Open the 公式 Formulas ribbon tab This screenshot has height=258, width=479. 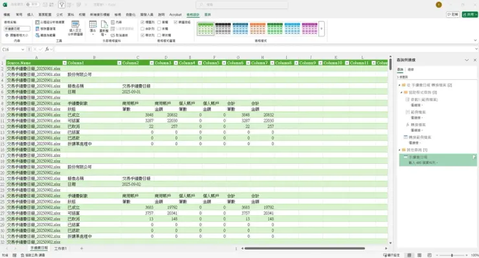(x=60, y=15)
